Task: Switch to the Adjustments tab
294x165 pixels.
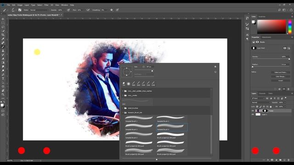Action: [266, 37]
